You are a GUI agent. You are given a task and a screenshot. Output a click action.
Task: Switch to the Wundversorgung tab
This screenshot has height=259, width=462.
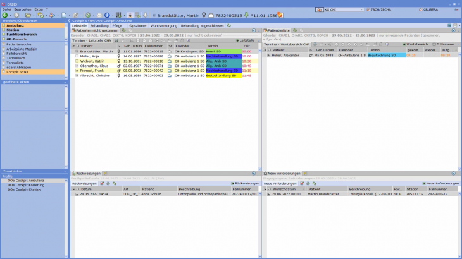point(165,25)
